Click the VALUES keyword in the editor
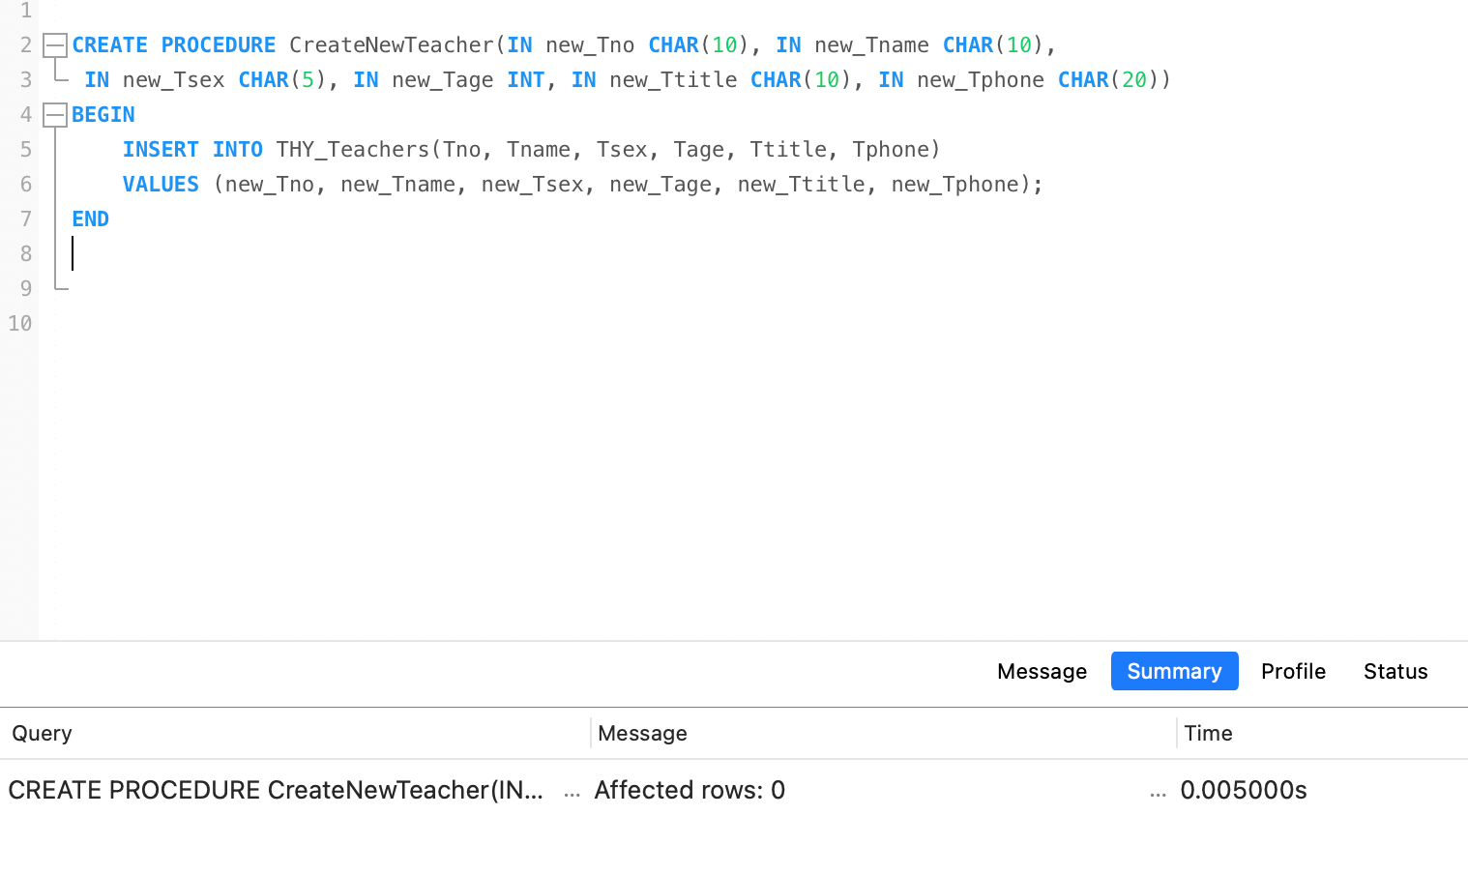1468x874 pixels. coord(161,185)
